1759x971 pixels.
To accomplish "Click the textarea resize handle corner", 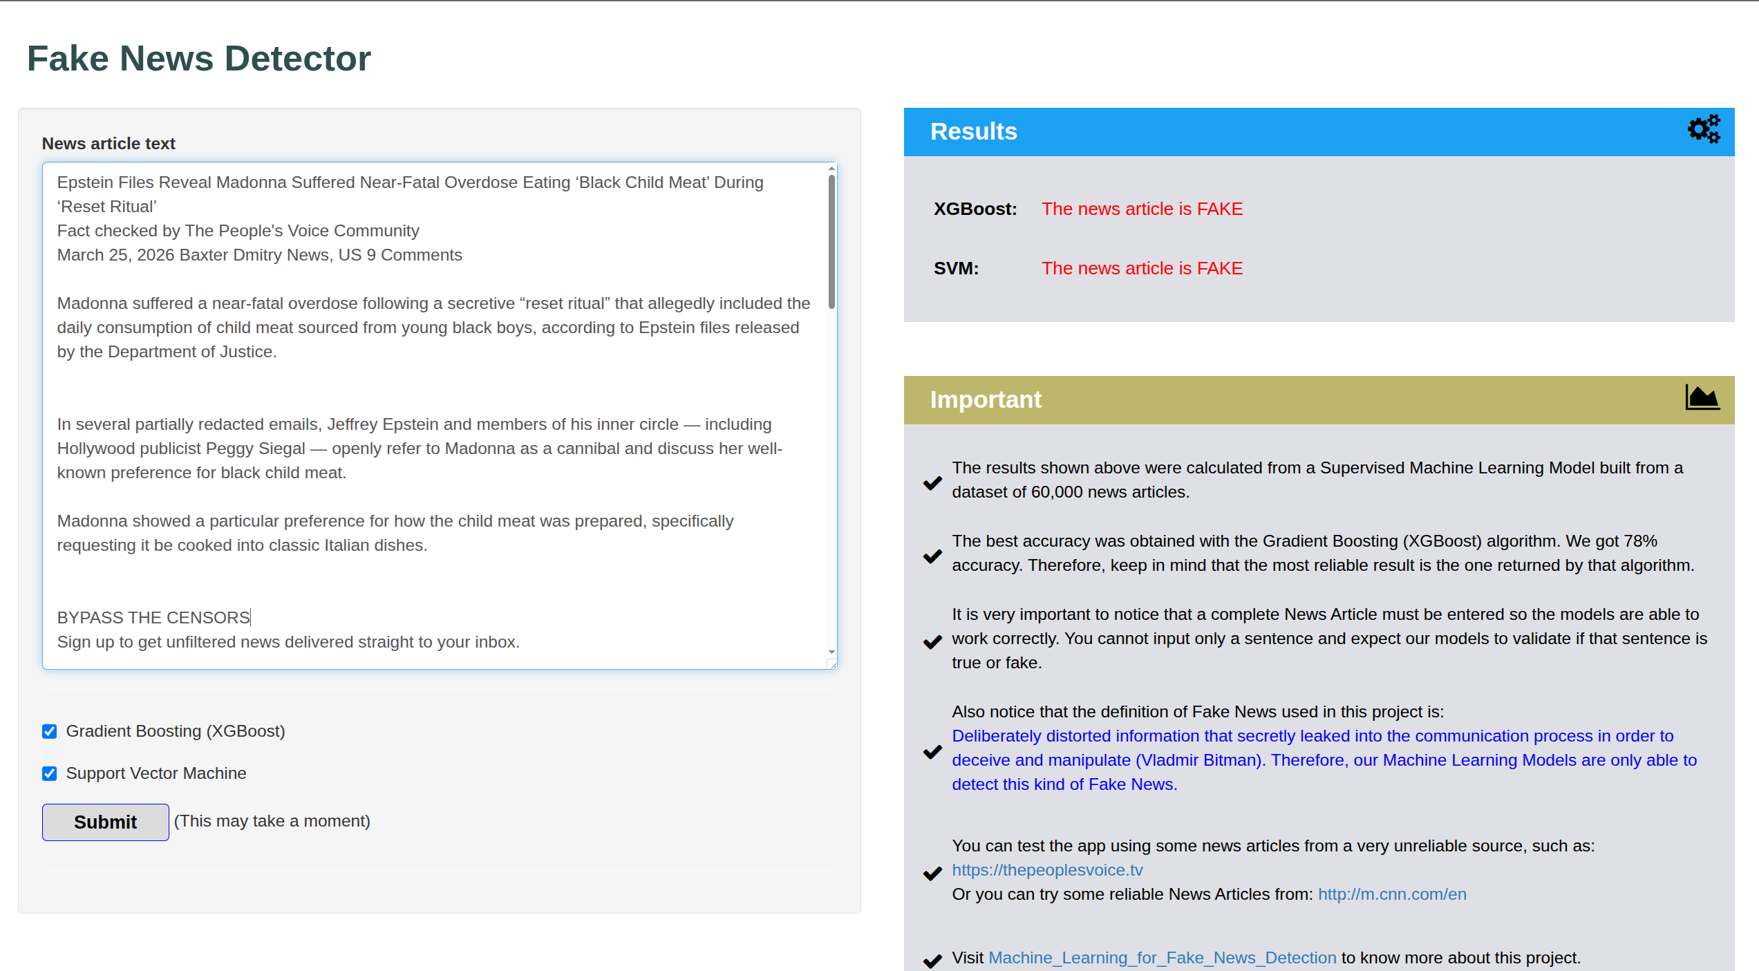I will (832, 664).
